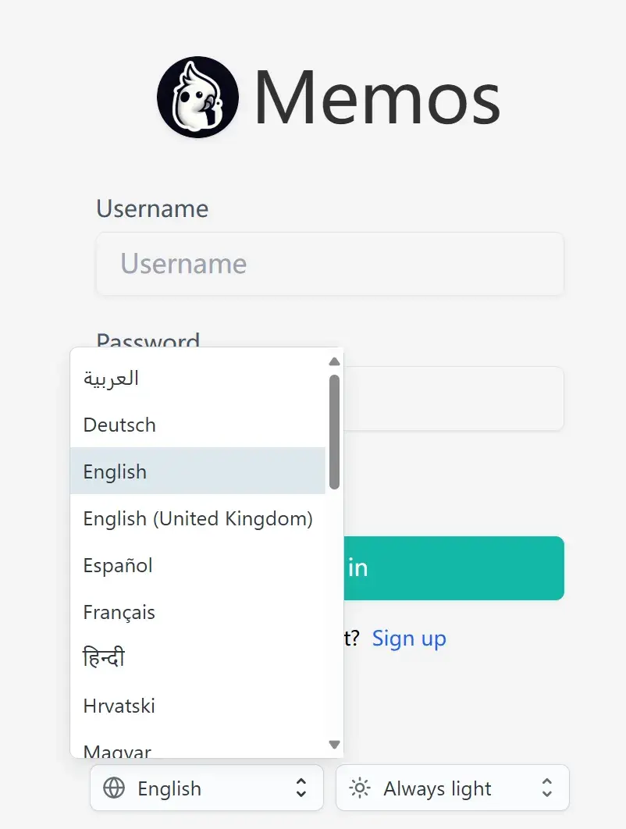Select the highlighted English option

click(116, 471)
